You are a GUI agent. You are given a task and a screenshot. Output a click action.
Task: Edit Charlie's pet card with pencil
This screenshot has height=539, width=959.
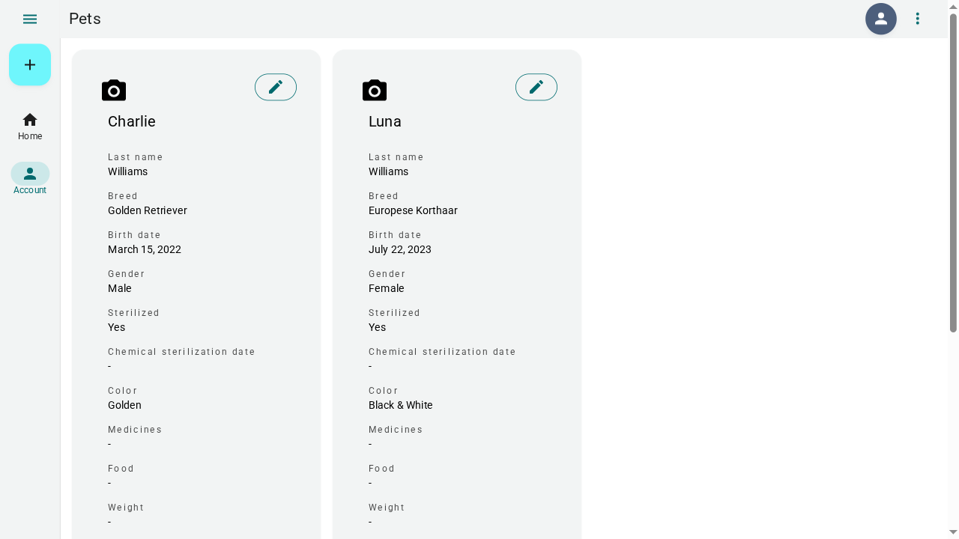[276, 87]
